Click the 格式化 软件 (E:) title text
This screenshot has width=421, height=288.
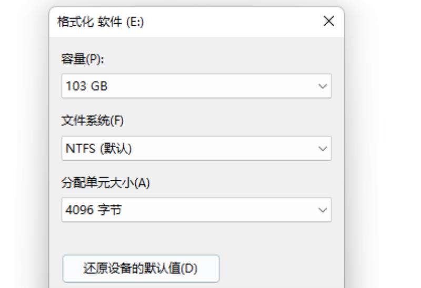pyautogui.click(x=101, y=22)
